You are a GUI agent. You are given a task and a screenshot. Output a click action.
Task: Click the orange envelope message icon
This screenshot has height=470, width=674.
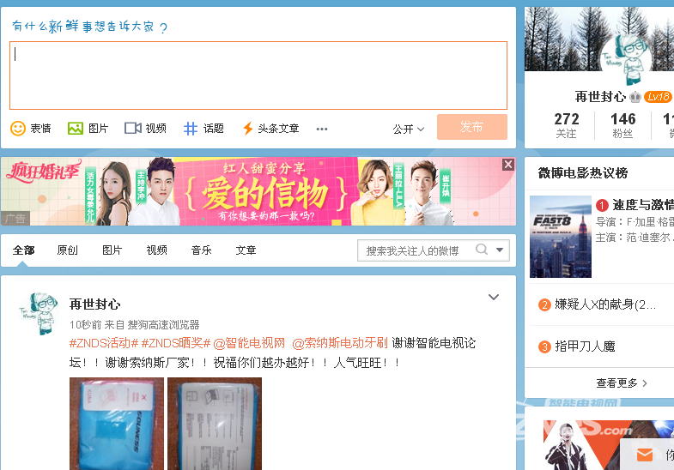tap(644, 455)
